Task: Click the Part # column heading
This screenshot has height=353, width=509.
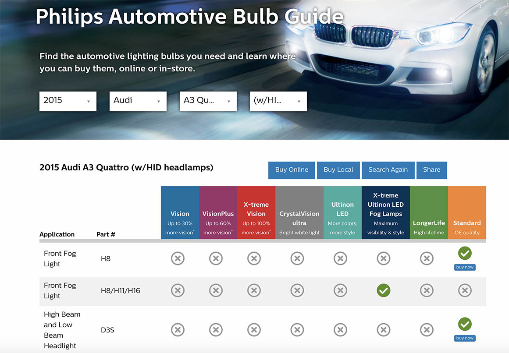Action: click(106, 234)
